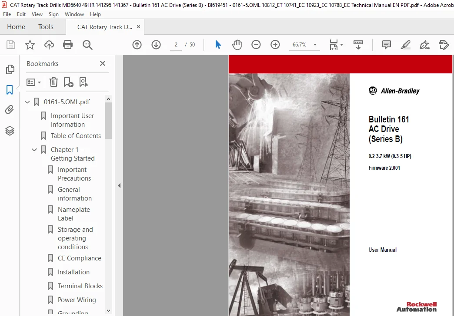454x316 pixels.
Task: Open the Window menu
Action: pos(74,14)
